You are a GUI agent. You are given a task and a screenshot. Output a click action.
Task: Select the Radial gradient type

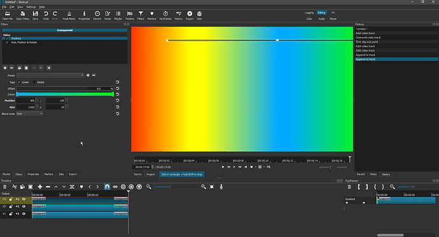[x=39, y=82]
